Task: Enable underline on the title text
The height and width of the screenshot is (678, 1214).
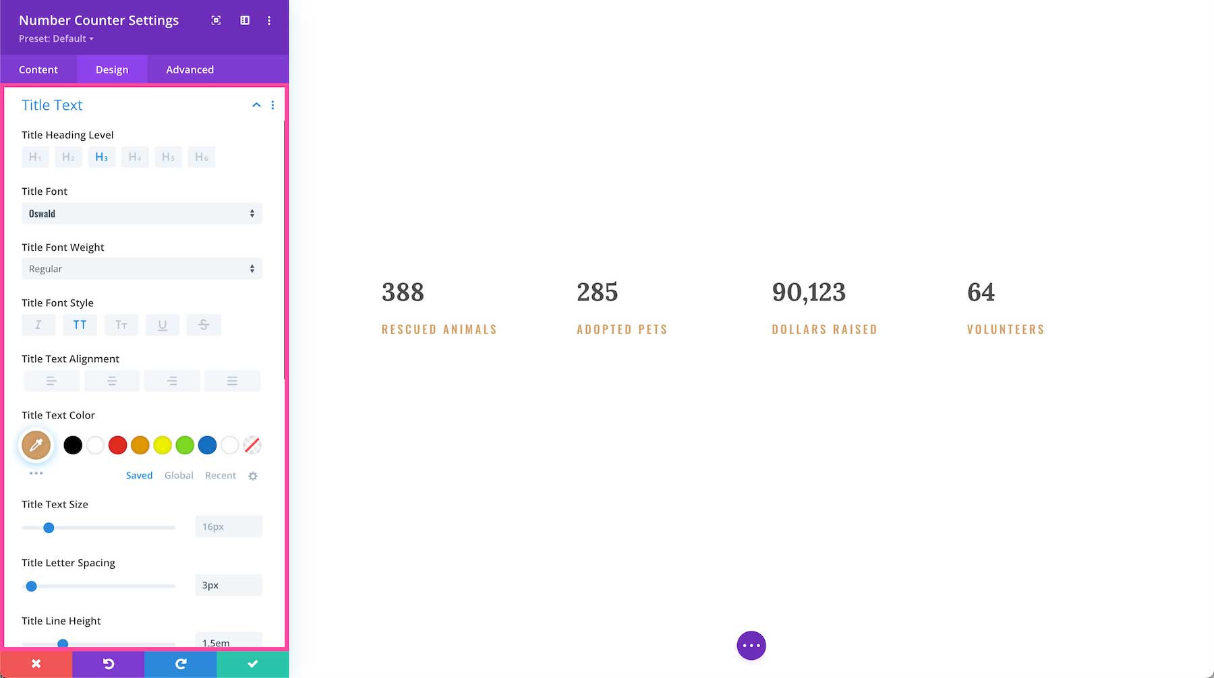Action: click(x=162, y=324)
